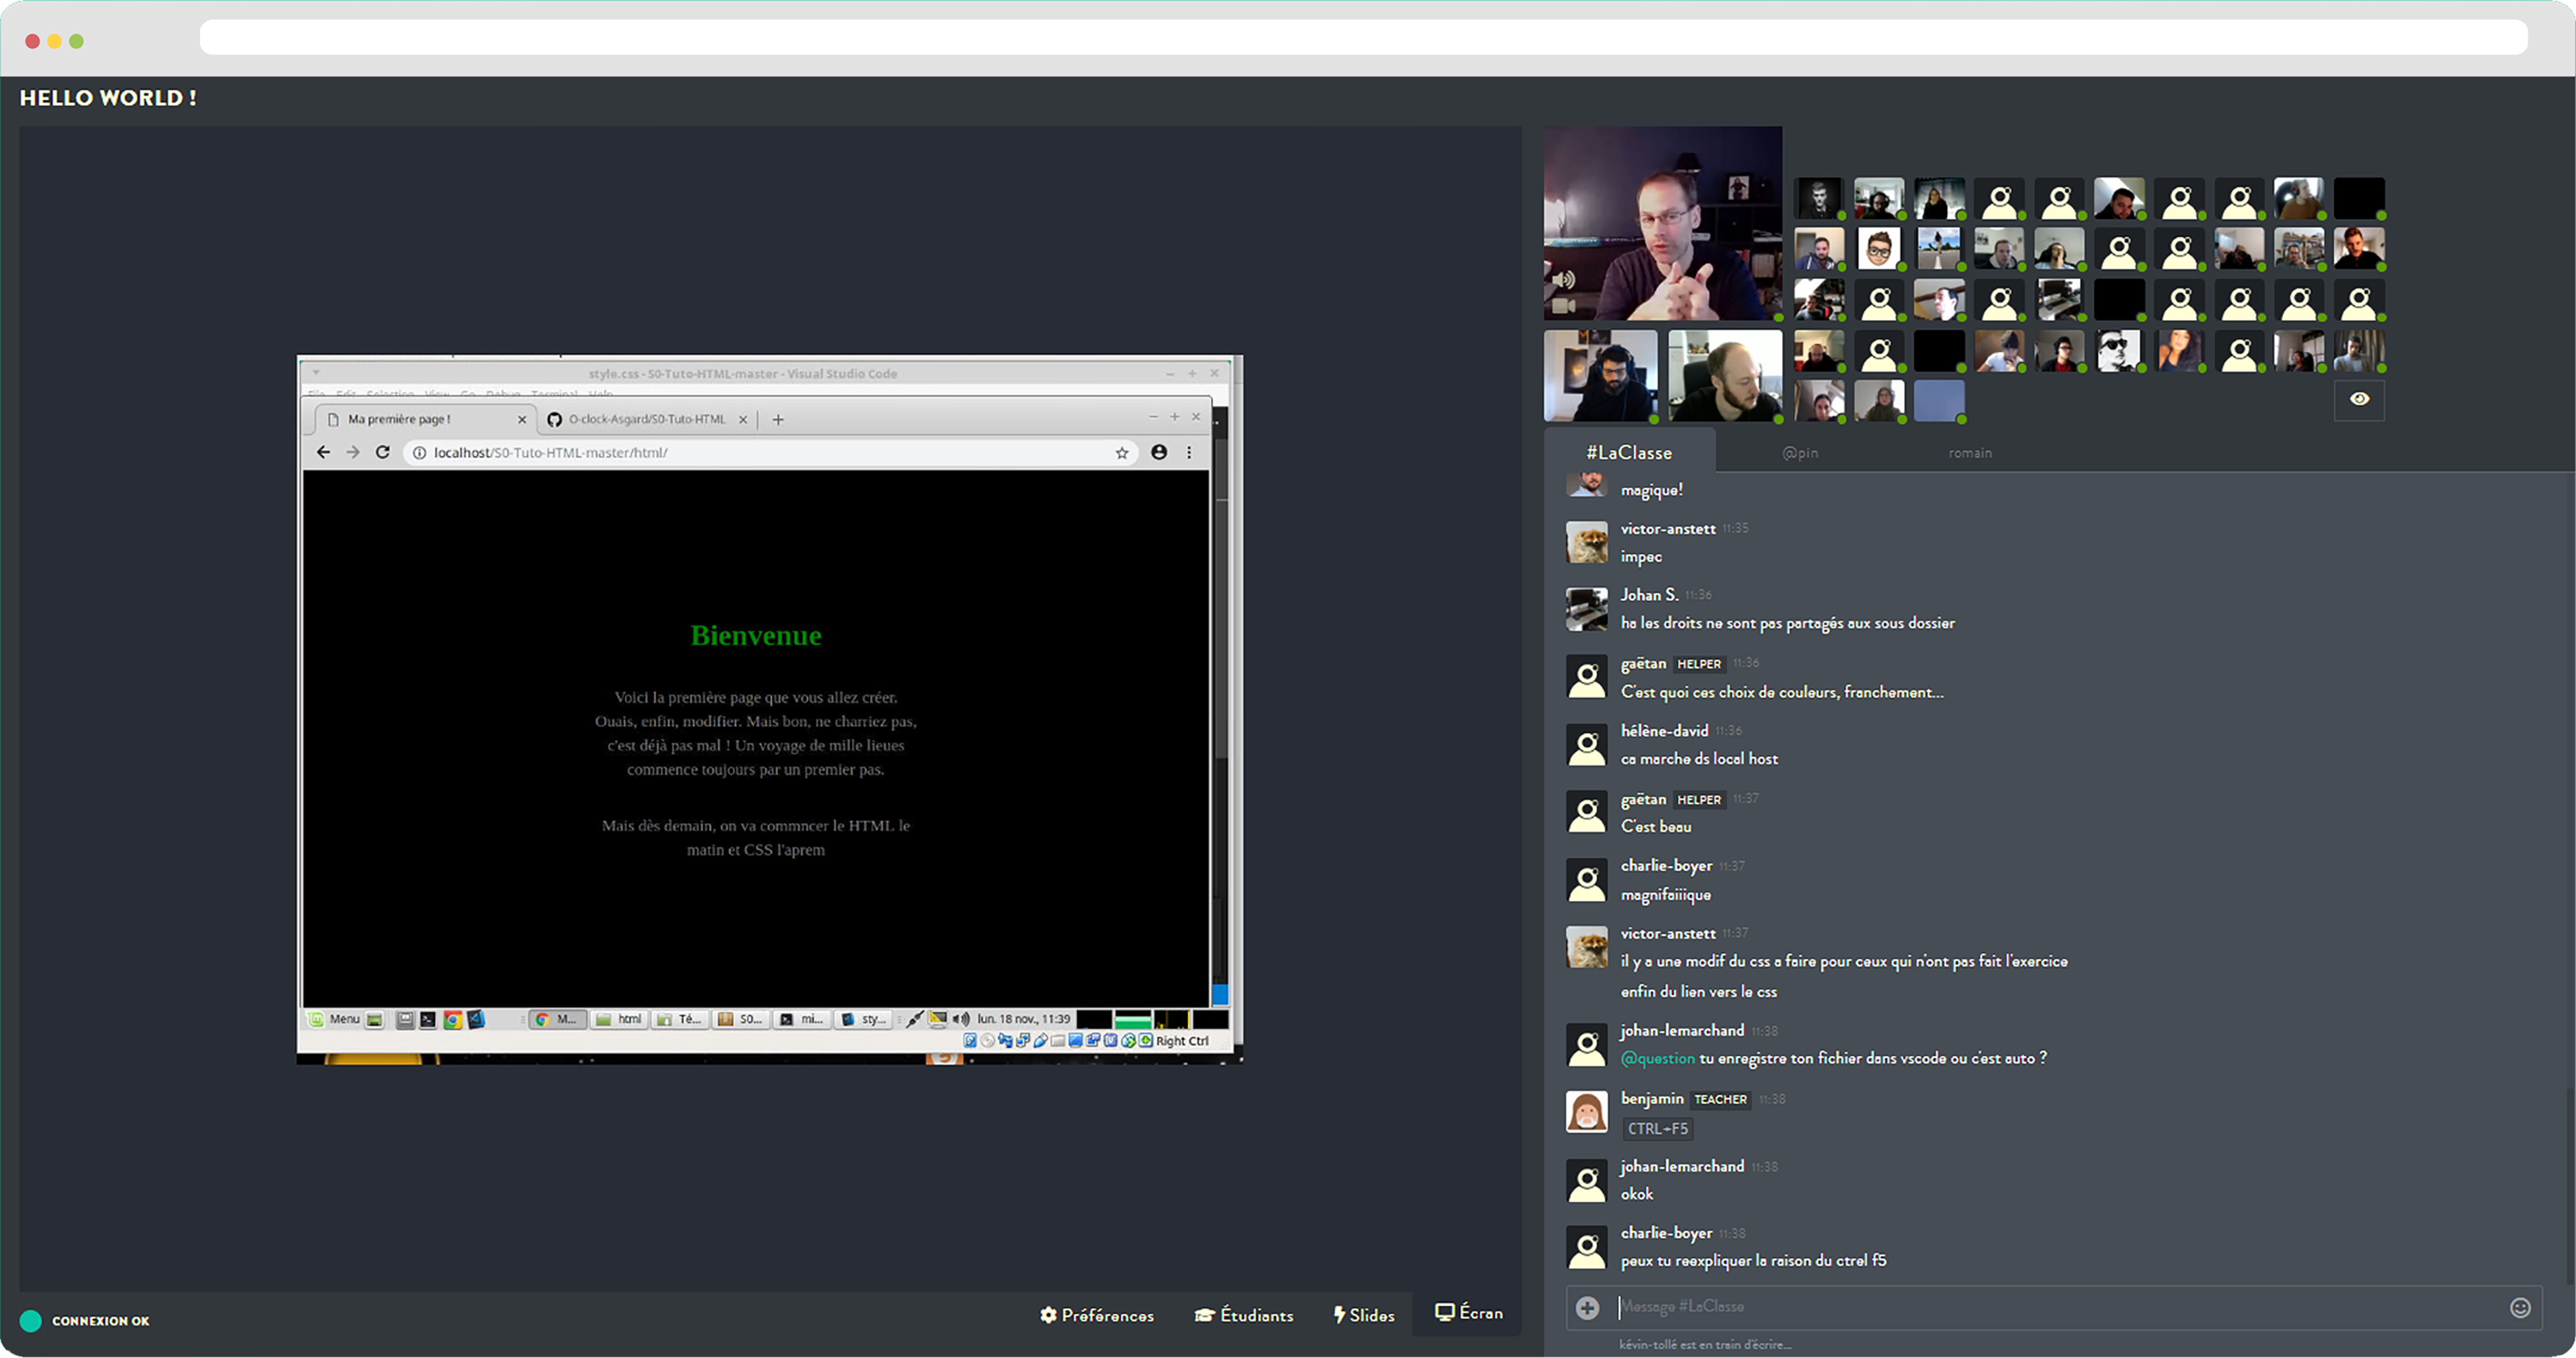Launch VS Code from the Mint panel launcher
Screen dimensions: 2576x1358
coord(477,1020)
